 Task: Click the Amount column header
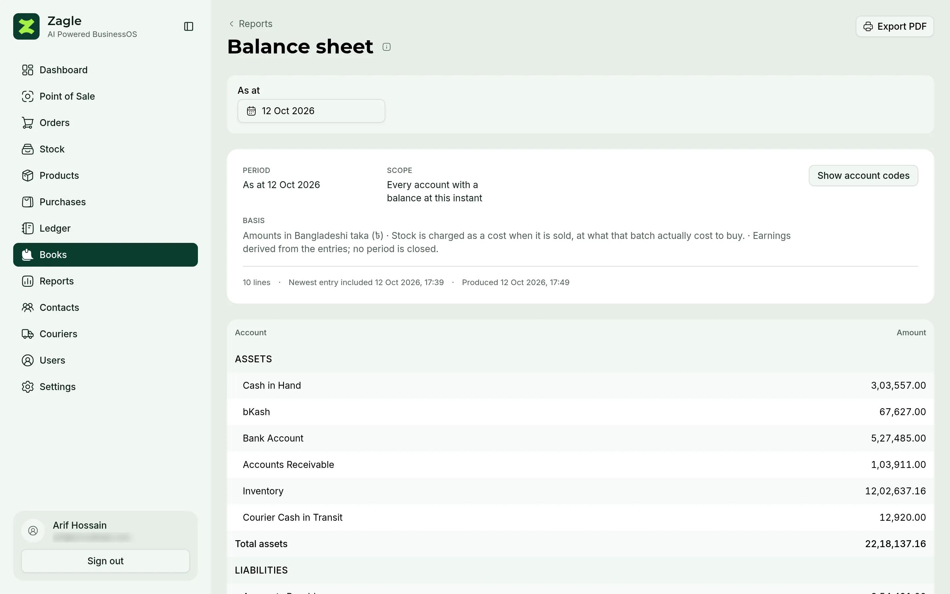click(911, 332)
